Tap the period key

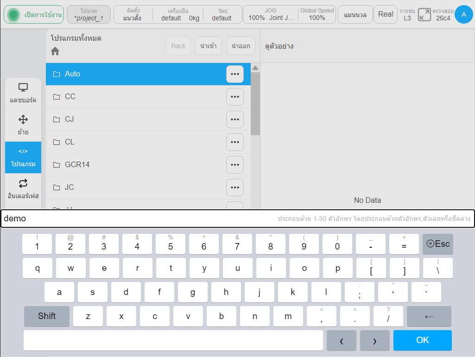(x=355, y=316)
